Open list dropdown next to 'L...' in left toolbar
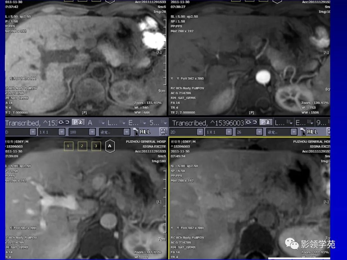The width and height of the screenshot is (347, 260). (122, 122)
